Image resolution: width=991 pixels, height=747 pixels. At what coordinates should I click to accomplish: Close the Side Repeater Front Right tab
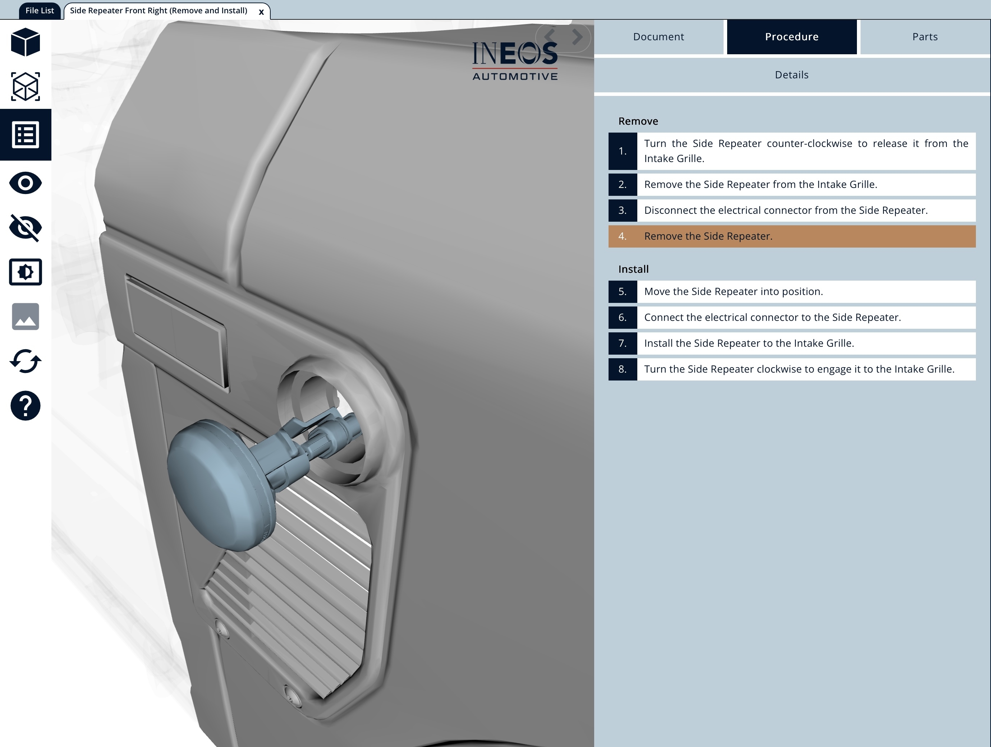pyautogui.click(x=261, y=12)
